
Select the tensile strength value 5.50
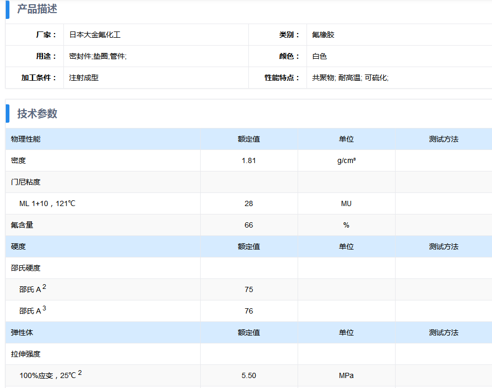coord(249,375)
